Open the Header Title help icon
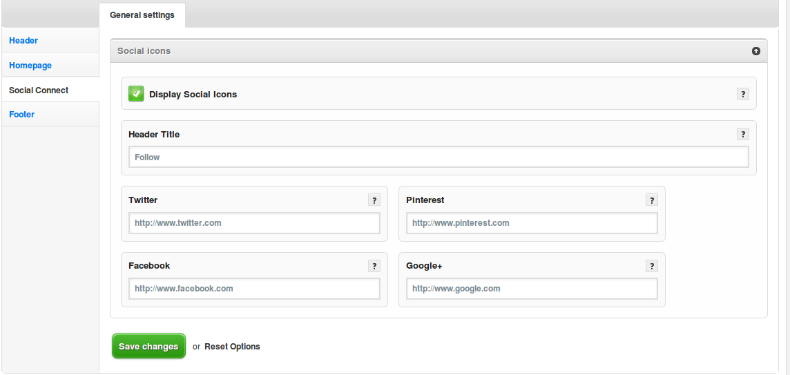 [x=743, y=135]
